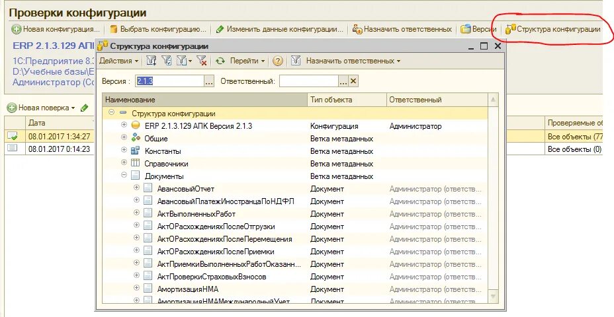Click the Ответственный input field
The height and width of the screenshot is (317, 614).
coord(308,81)
